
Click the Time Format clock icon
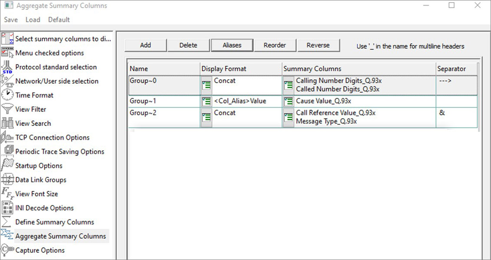[7, 95]
